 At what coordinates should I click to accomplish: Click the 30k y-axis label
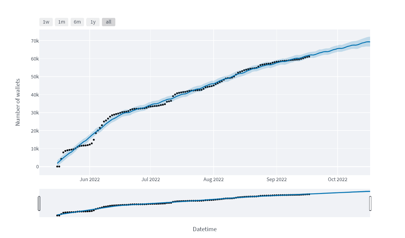(35, 113)
